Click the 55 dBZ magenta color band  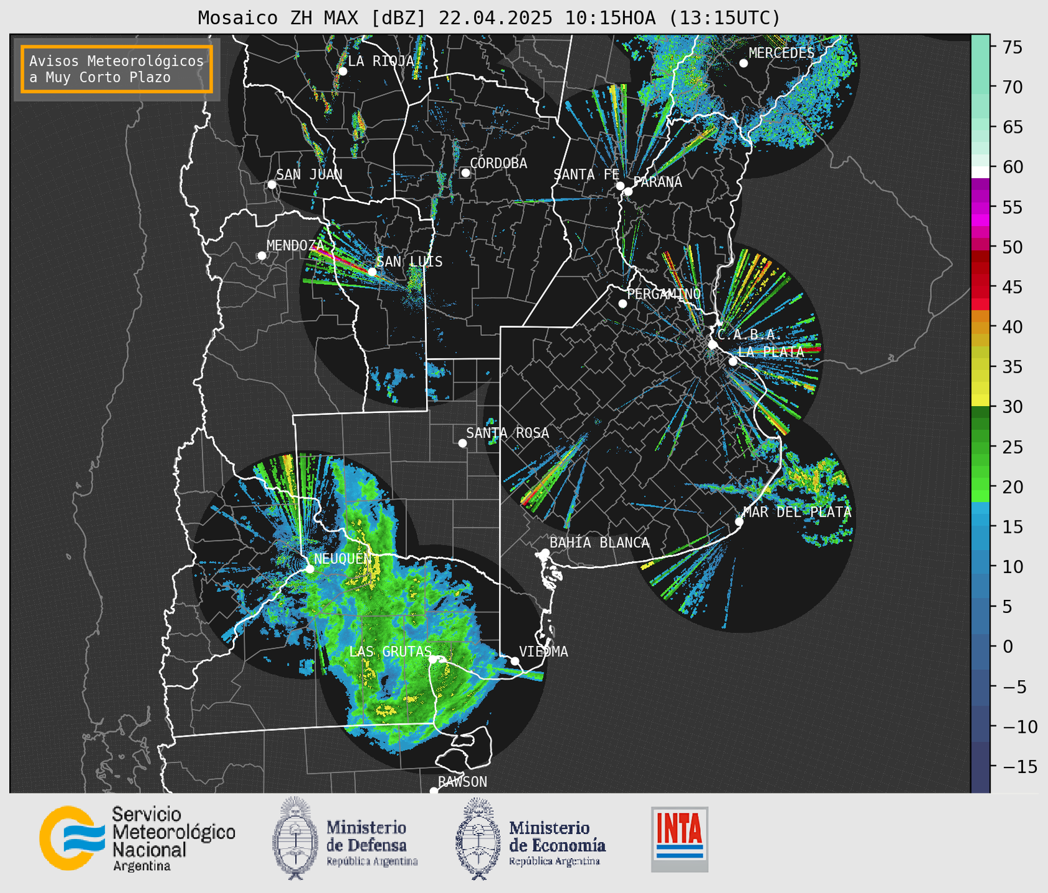click(980, 207)
